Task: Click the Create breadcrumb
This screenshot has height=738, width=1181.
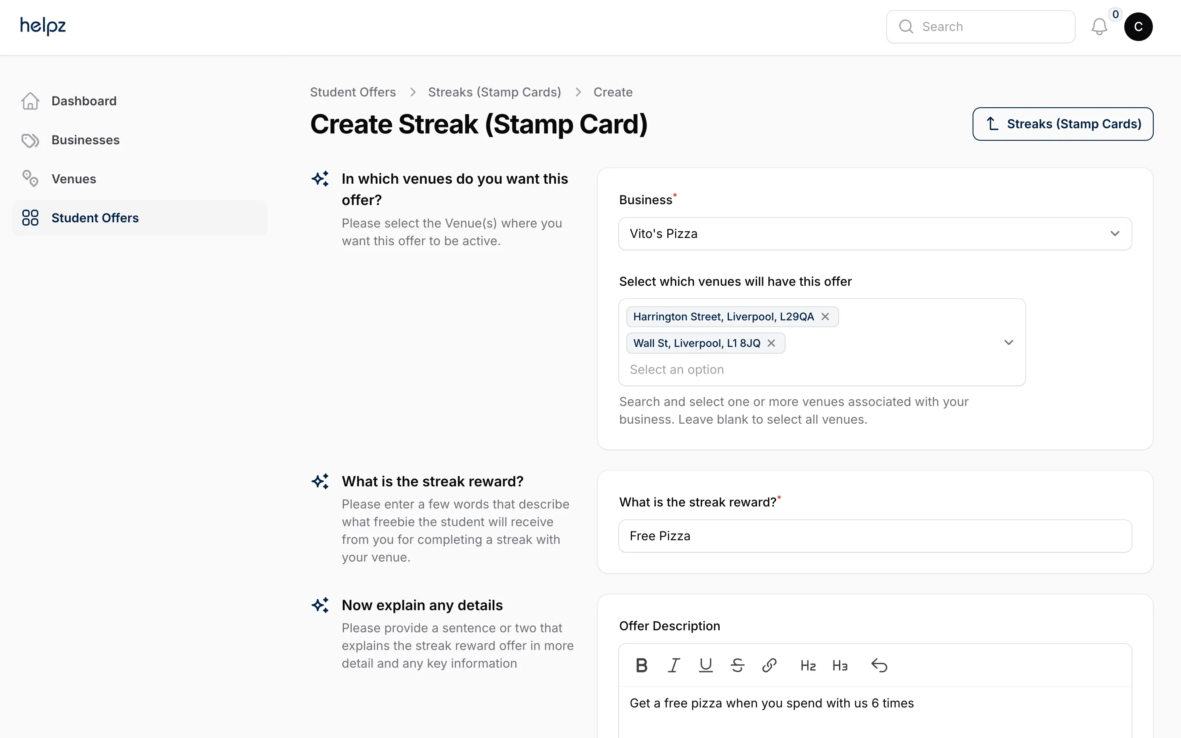Action: (x=613, y=92)
